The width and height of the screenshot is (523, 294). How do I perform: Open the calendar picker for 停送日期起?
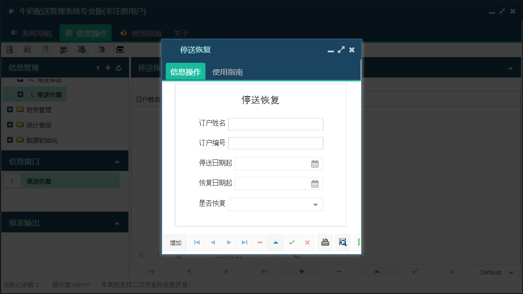tap(314, 163)
